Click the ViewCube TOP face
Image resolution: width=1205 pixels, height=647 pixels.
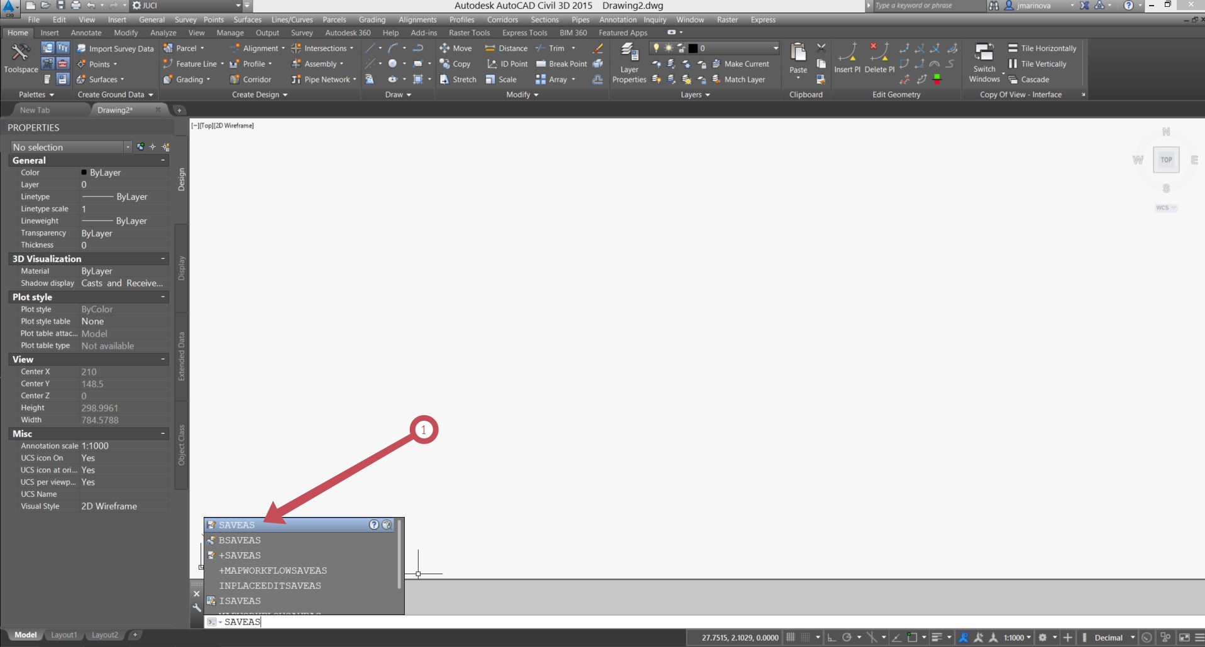(x=1166, y=160)
